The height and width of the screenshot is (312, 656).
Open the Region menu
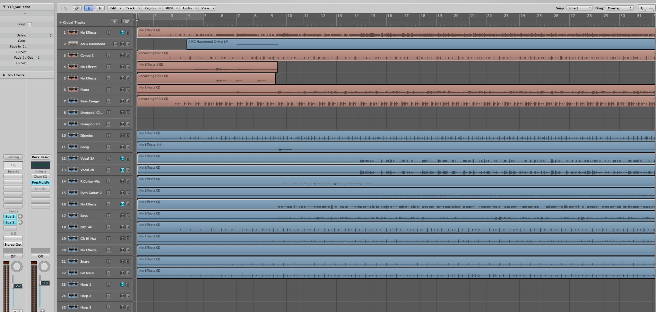[153, 8]
